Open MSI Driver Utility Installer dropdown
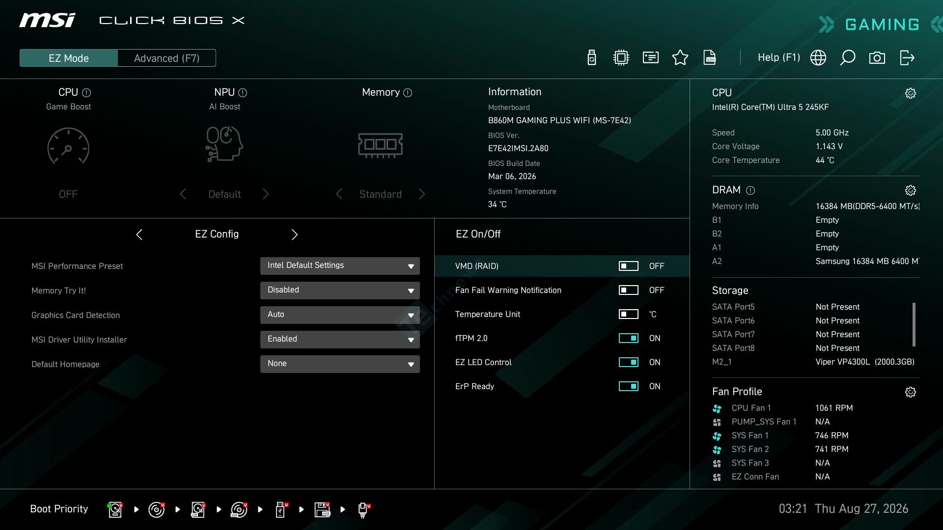The width and height of the screenshot is (943, 530). (x=340, y=340)
